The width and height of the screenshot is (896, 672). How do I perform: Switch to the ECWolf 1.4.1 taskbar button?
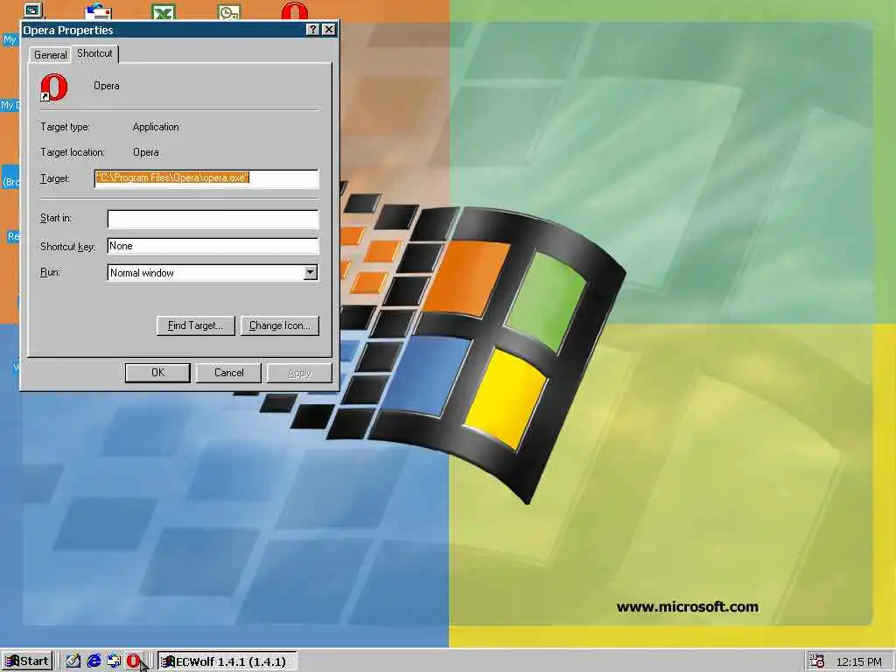227,661
